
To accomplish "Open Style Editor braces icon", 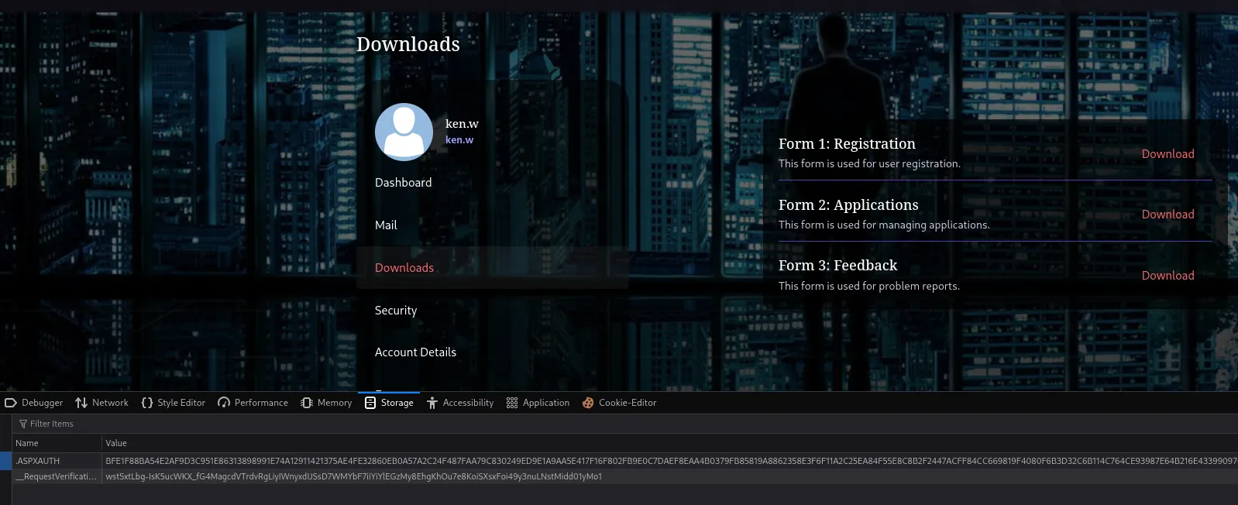I will (147, 403).
